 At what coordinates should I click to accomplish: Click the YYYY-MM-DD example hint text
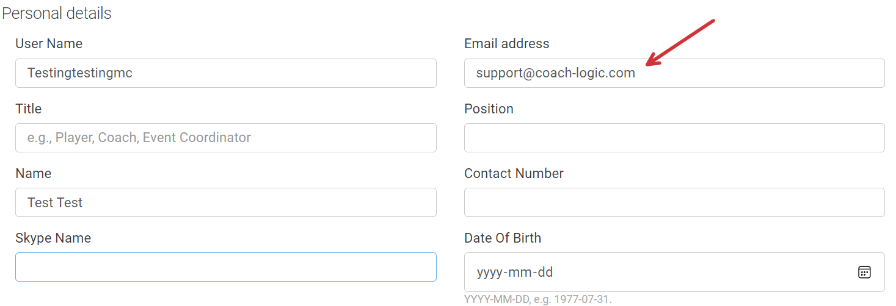pos(537,299)
